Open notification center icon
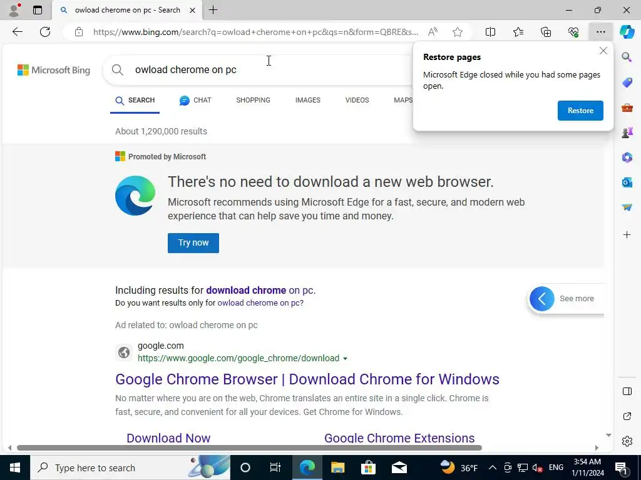This screenshot has width=641, height=480. [x=621, y=467]
